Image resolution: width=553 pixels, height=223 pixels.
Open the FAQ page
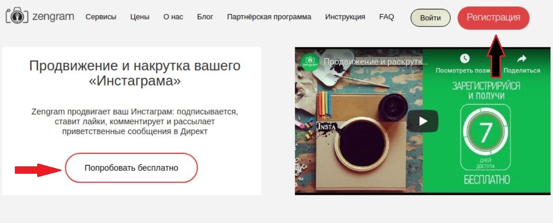[387, 17]
